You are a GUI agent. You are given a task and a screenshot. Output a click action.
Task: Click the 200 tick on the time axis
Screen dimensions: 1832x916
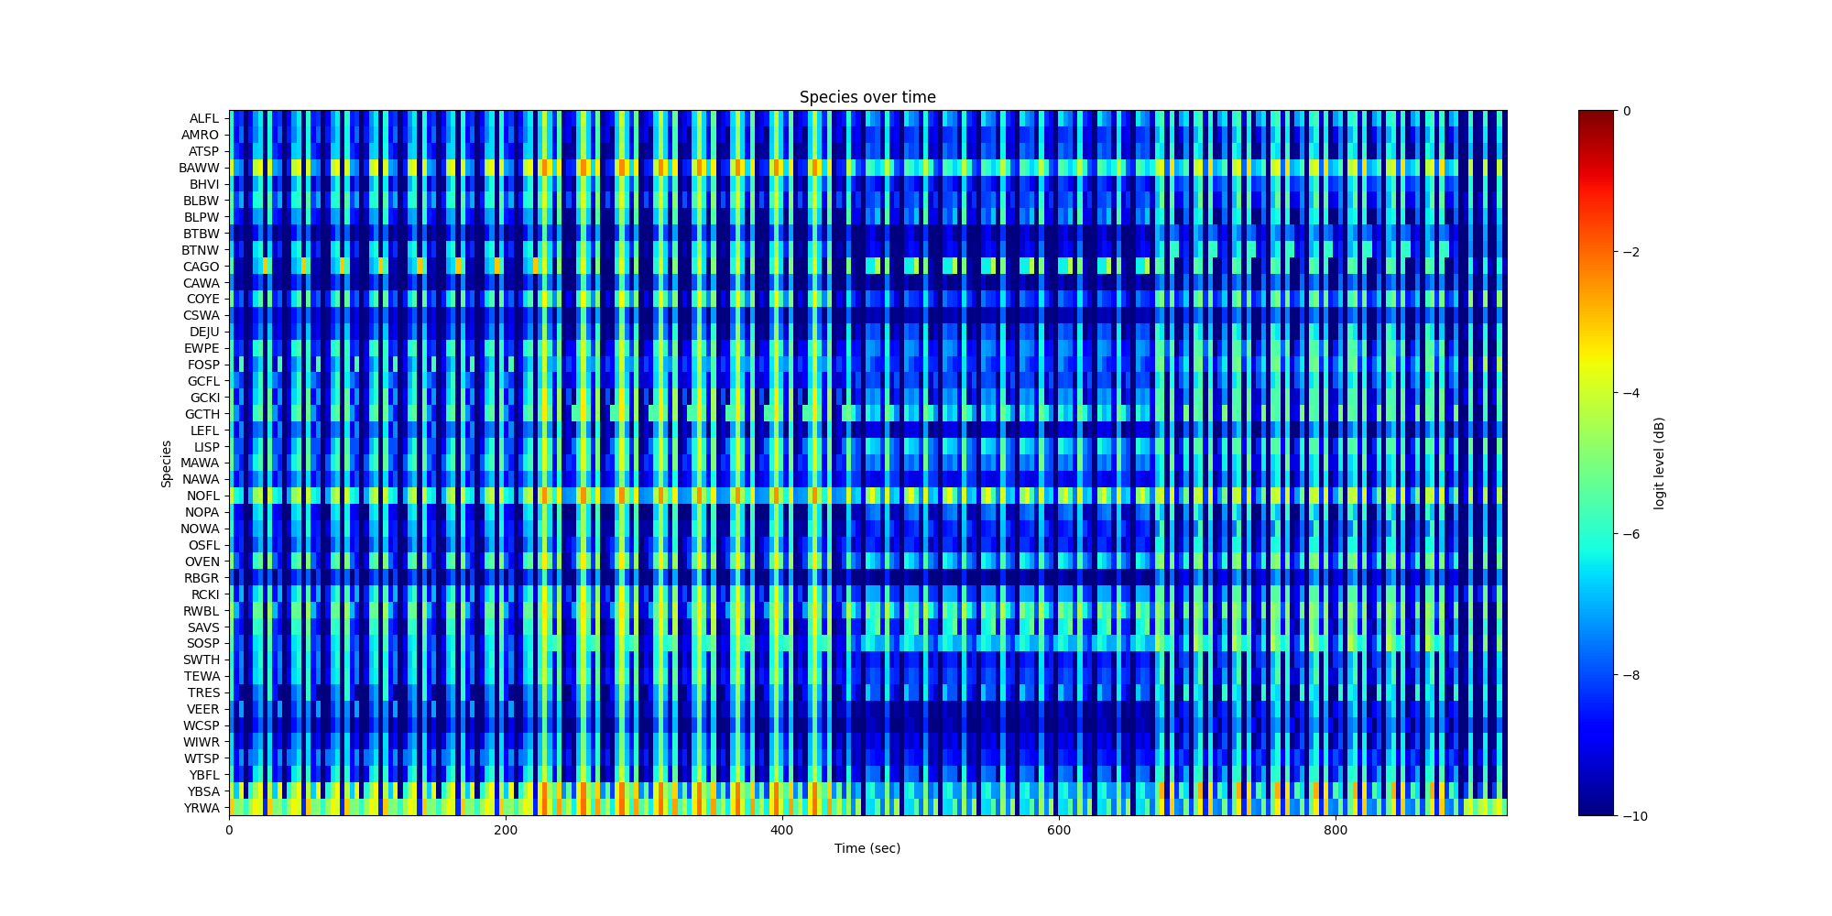point(505,830)
